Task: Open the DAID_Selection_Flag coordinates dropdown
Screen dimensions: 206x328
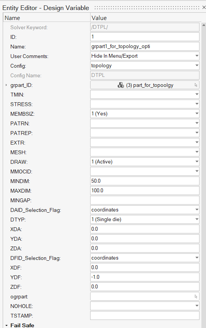Action: (145, 210)
